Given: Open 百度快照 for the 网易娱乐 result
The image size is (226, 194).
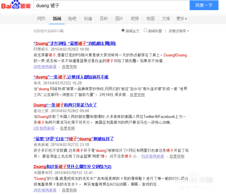Looking at the screenshot, I should [x=70, y=67].
